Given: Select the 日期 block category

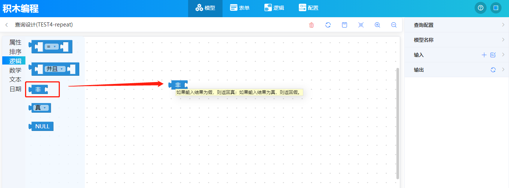Looking at the screenshot, I should [x=15, y=89].
